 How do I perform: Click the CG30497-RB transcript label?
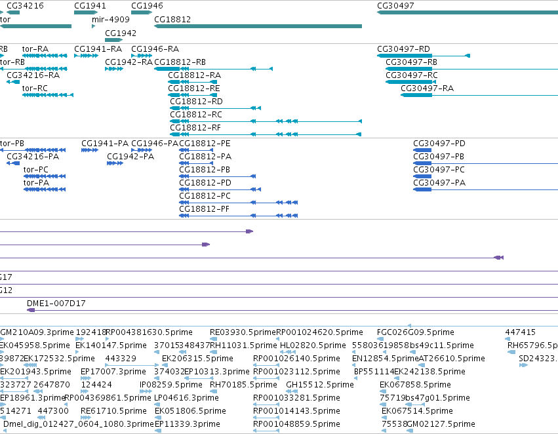[411, 62]
